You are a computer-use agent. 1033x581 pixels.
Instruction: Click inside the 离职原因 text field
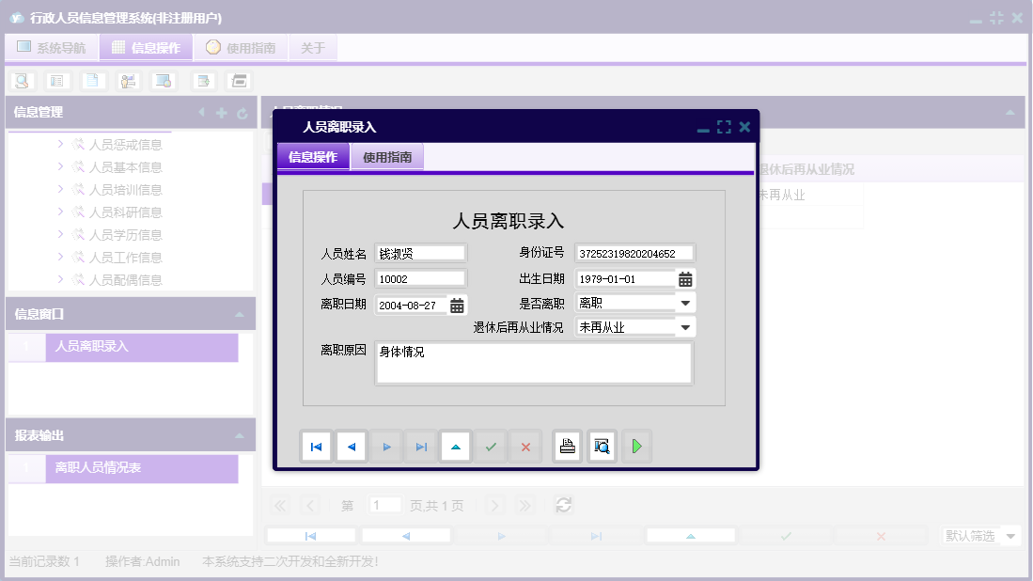pyautogui.click(x=533, y=363)
